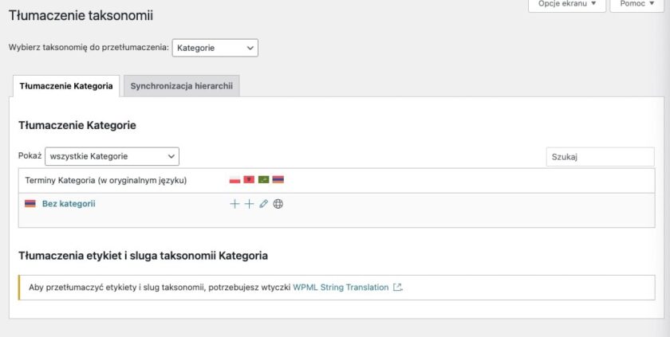670x337 pixels.
Task: Add Polish translation for Bez kategorii
Action: [x=235, y=204]
